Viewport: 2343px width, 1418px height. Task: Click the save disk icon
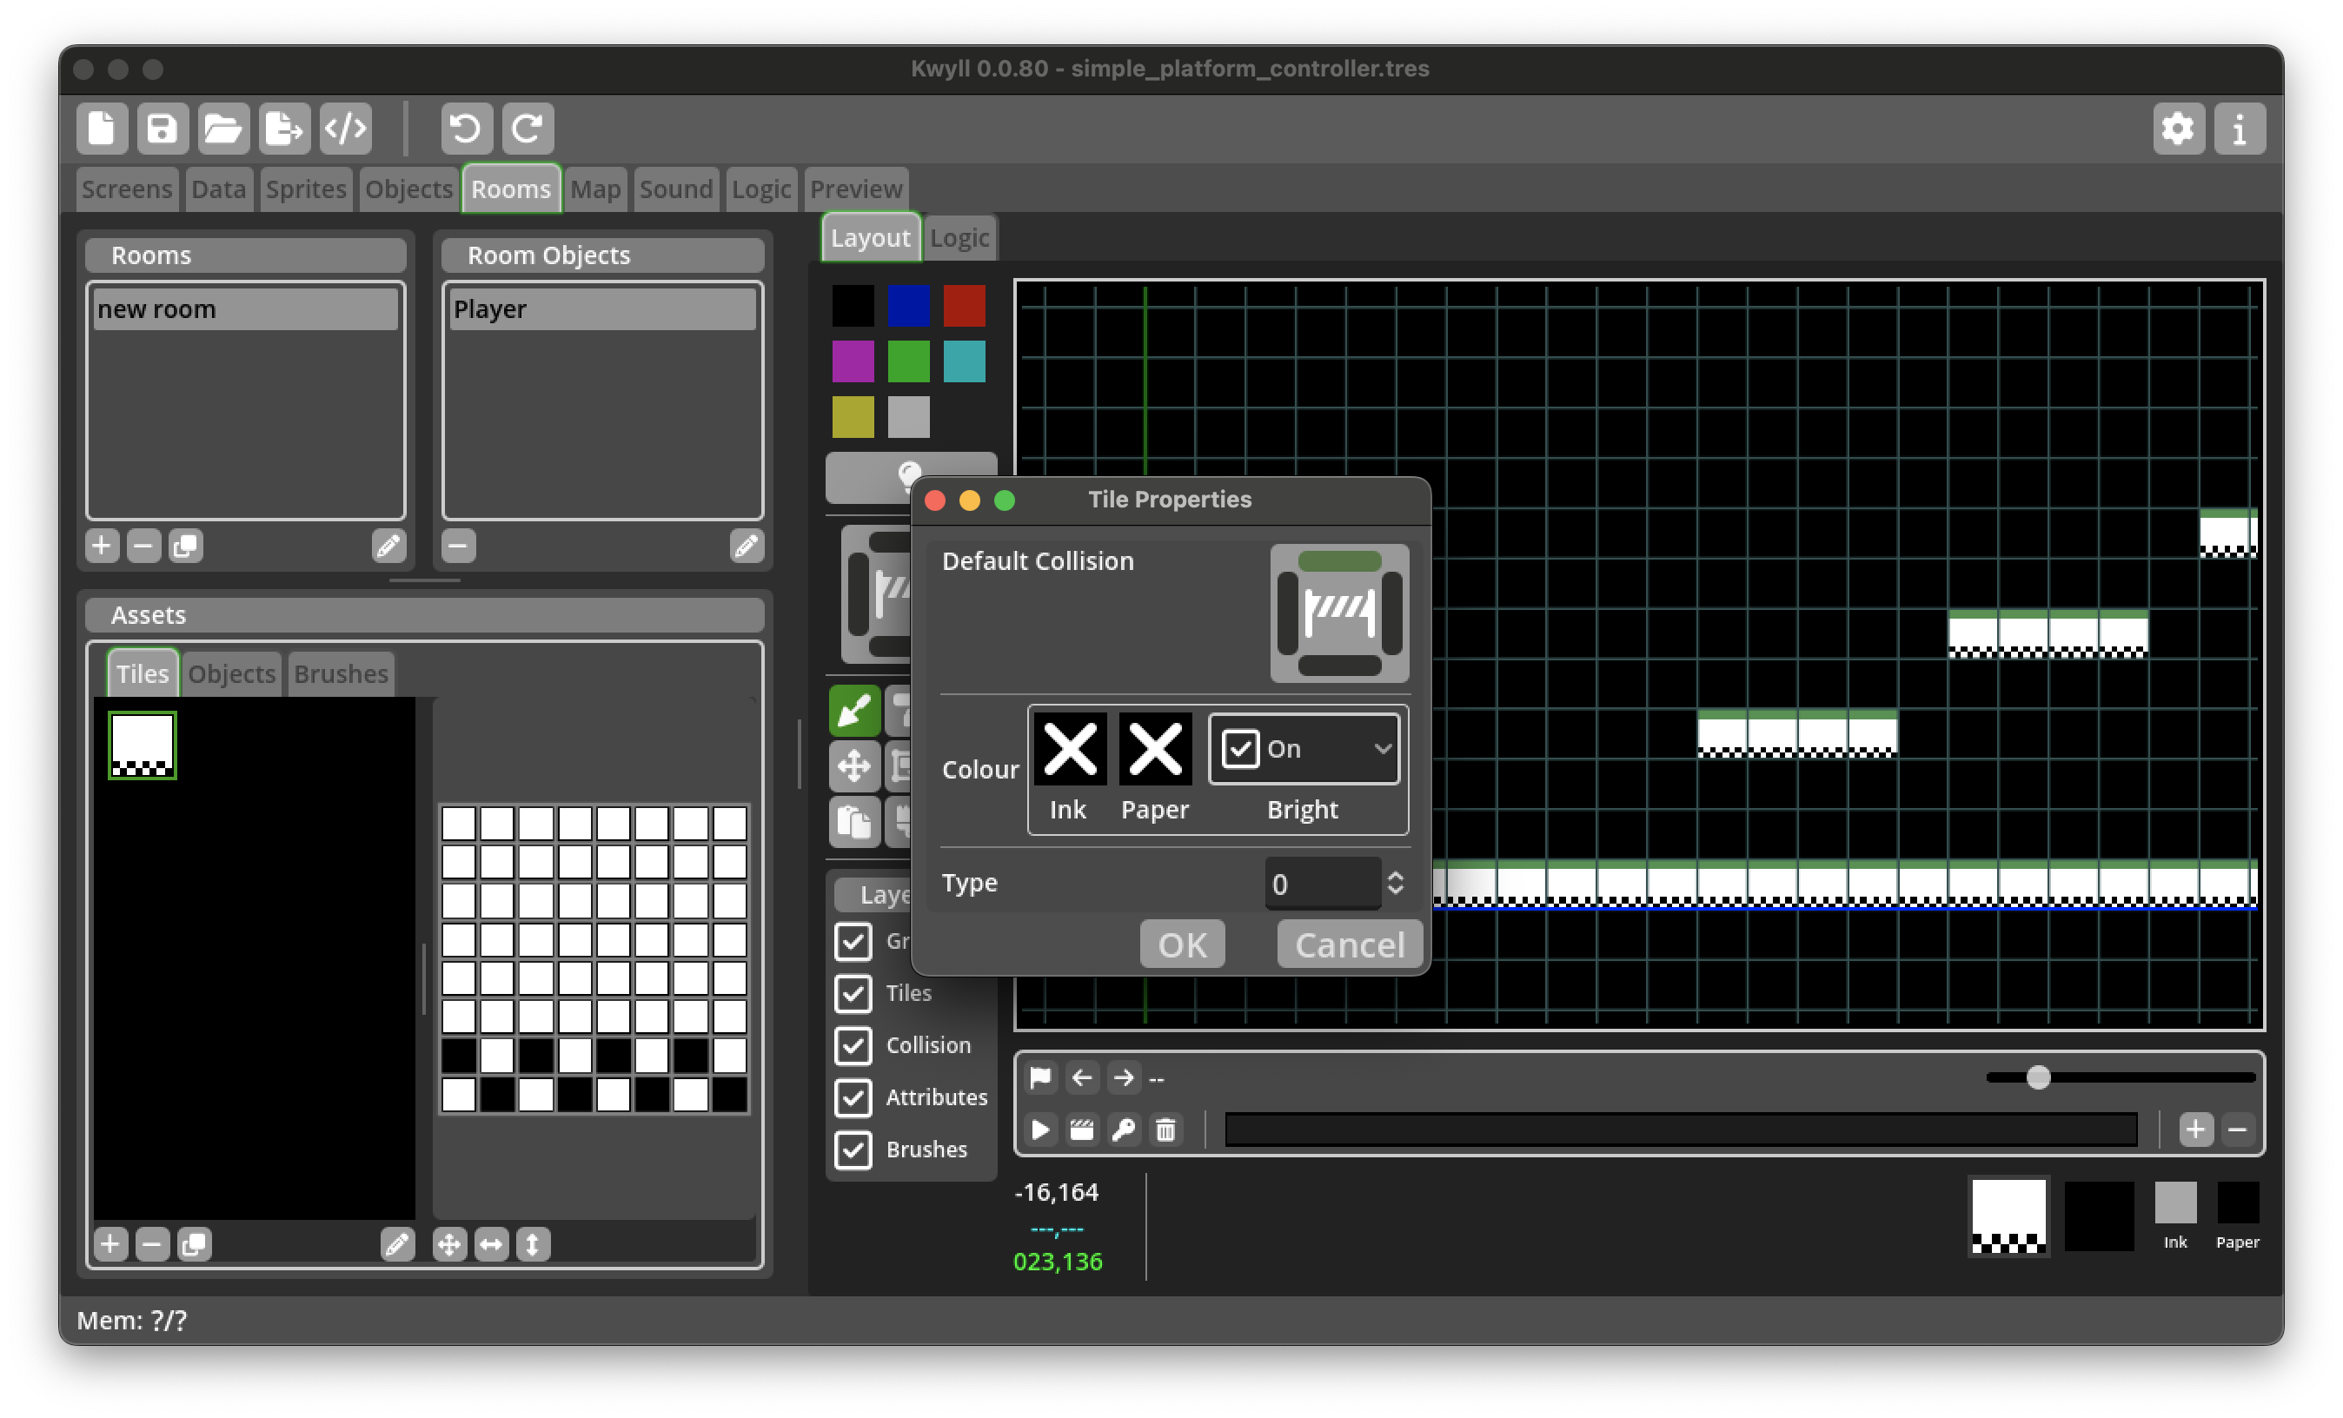point(163,128)
